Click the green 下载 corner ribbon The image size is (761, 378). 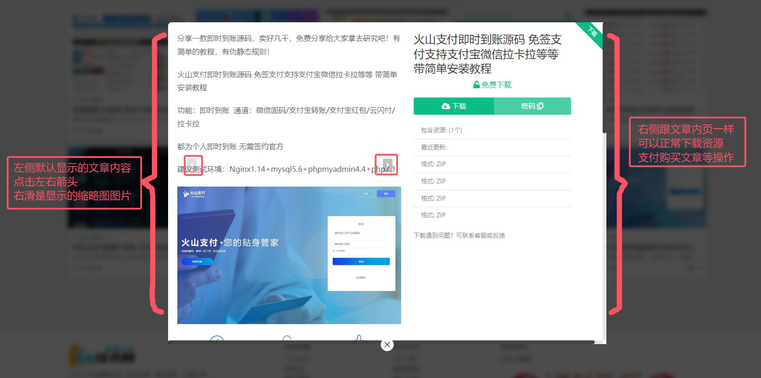[592, 33]
